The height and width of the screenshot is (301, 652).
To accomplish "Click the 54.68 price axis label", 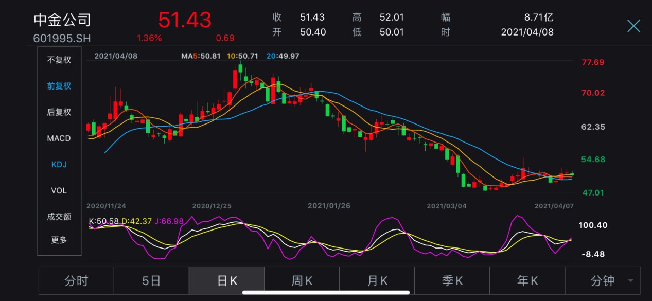I will coord(592,160).
